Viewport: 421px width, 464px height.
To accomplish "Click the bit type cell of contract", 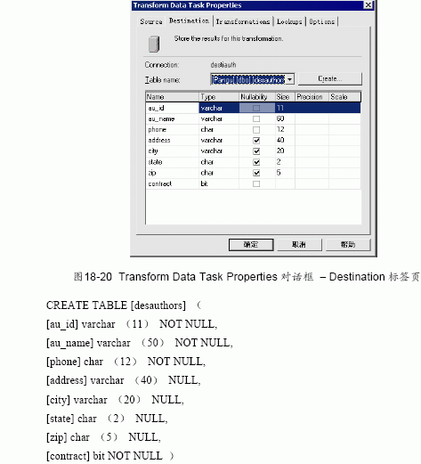I will pos(219,183).
